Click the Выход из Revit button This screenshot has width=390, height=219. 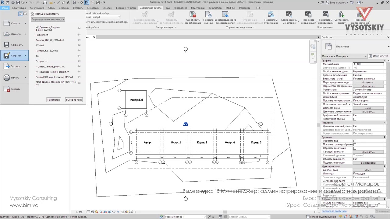pyautogui.click(x=74, y=100)
